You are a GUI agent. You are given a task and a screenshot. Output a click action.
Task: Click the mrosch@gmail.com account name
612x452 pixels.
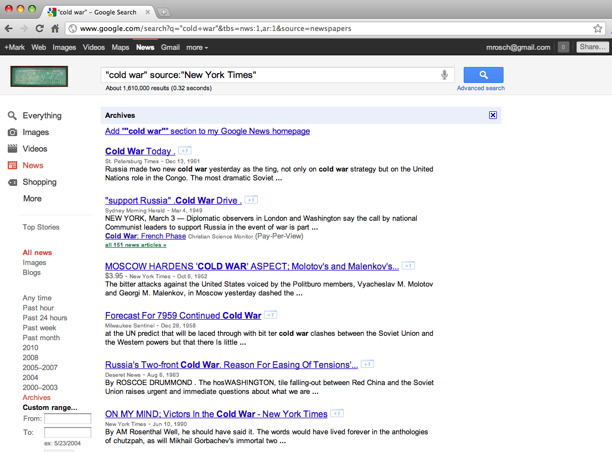tap(518, 47)
